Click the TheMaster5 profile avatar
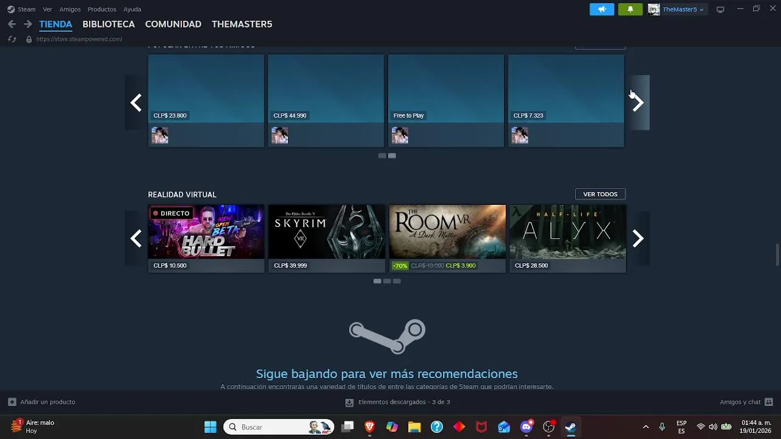 pyautogui.click(x=653, y=9)
